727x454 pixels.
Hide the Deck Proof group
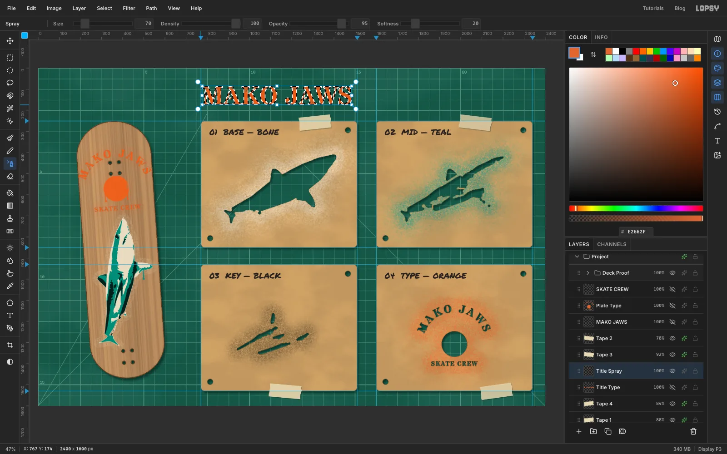pyautogui.click(x=672, y=273)
